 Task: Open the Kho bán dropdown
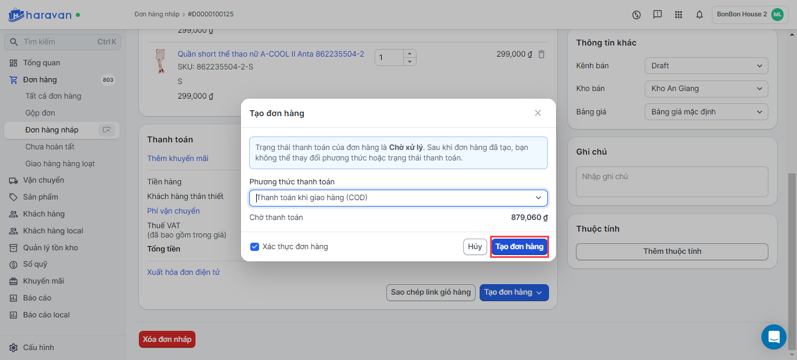(x=706, y=89)
